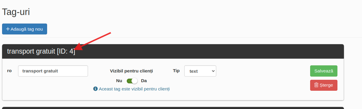Open the Tip dropdown showing text
Viewport: 362px width, 109px height.
click(x=200, y=71)
